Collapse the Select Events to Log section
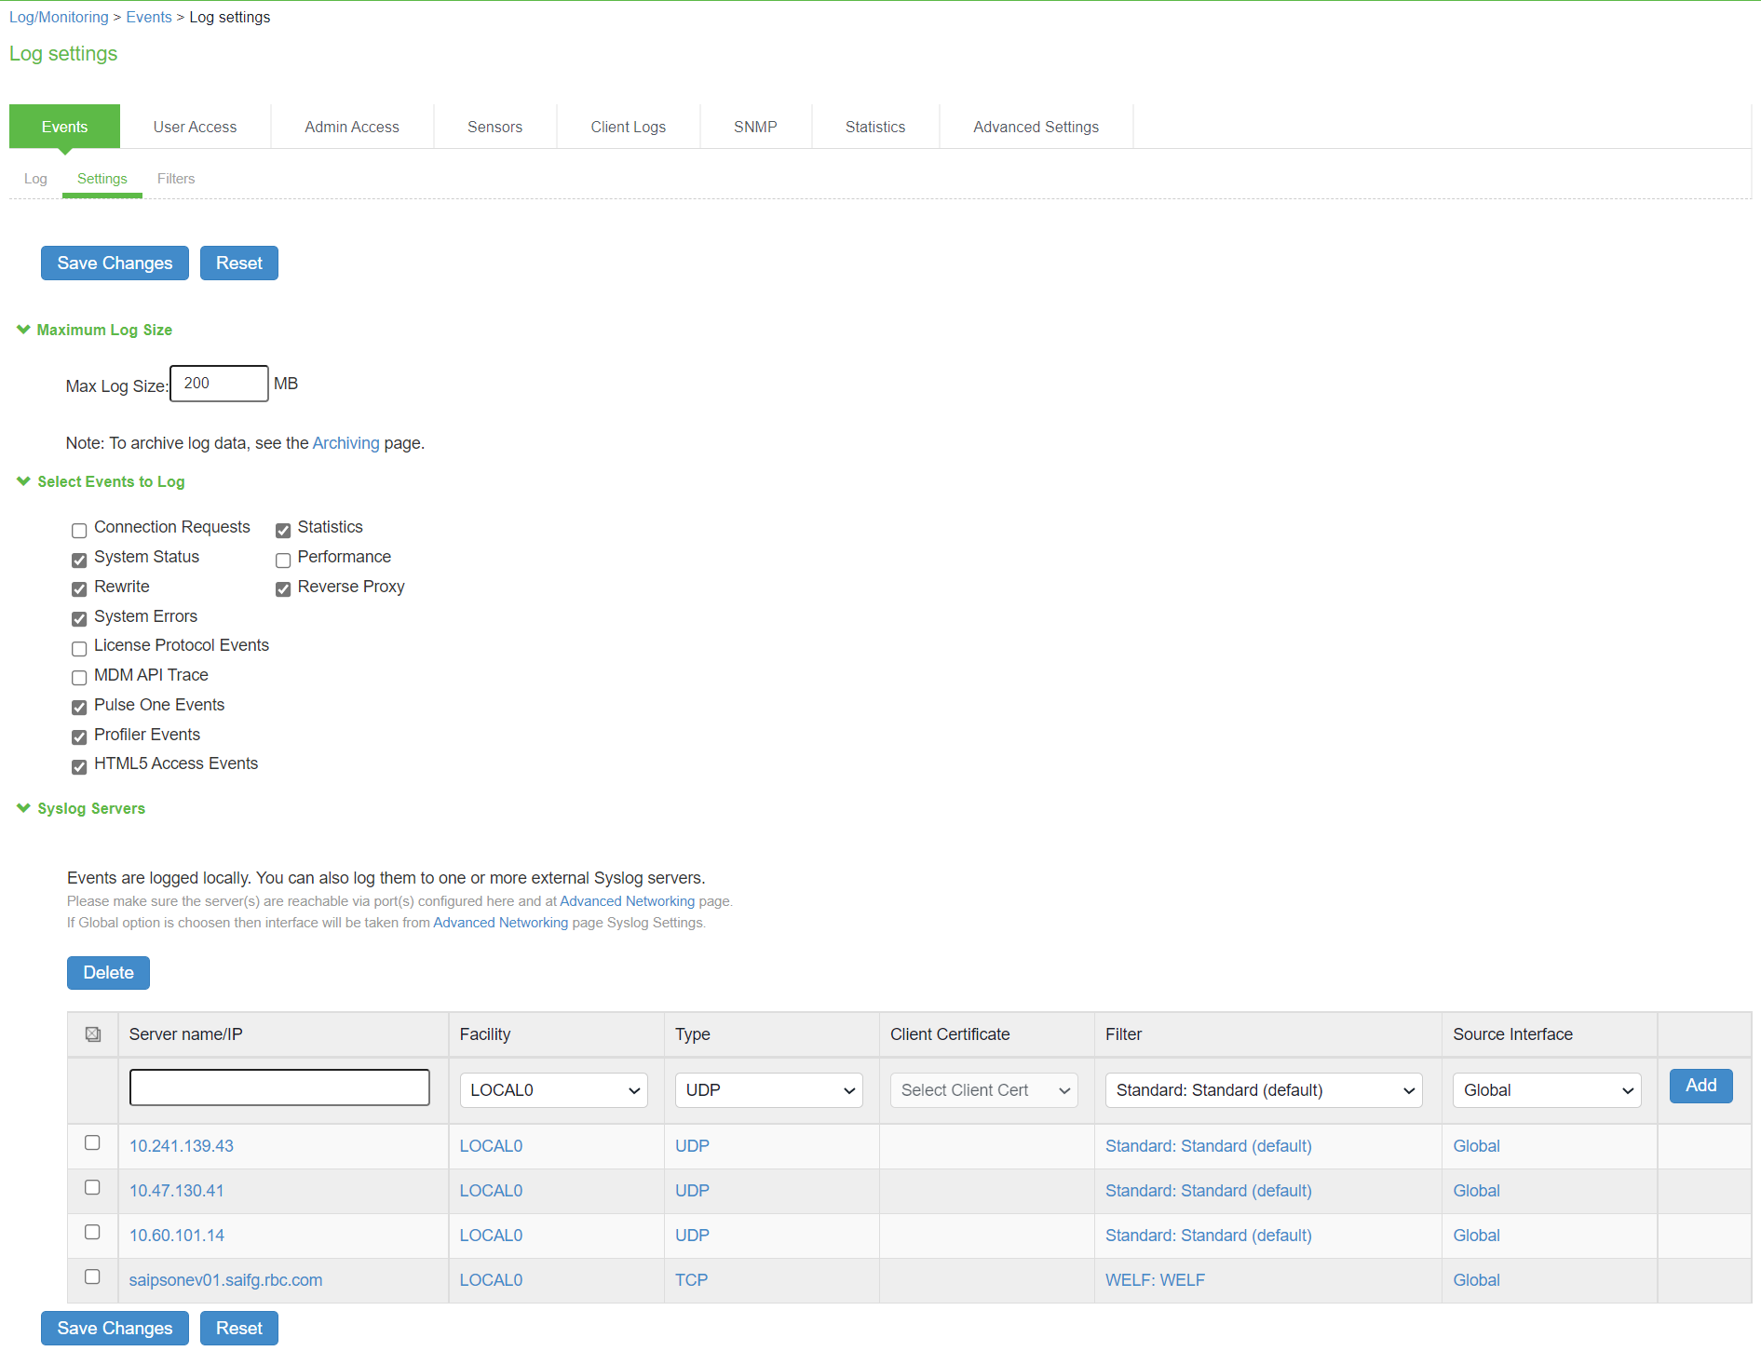 point(22,481)
